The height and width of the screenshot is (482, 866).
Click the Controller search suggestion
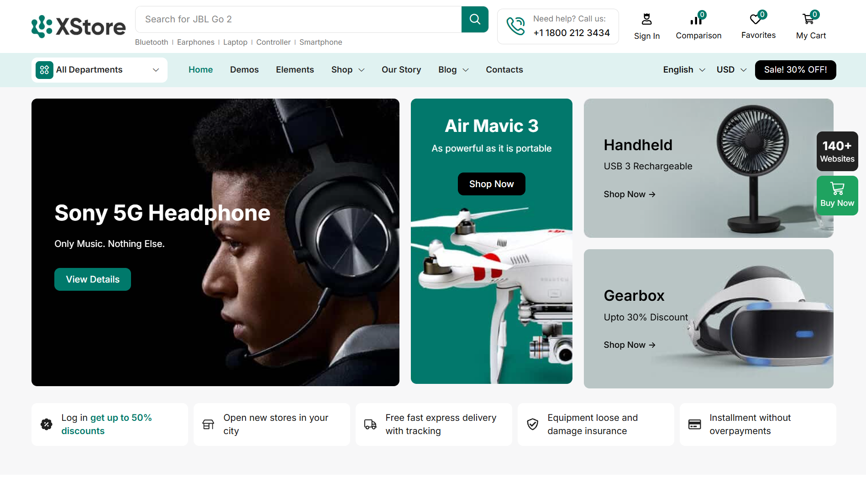pyautogui.click(x=273, y=42)
